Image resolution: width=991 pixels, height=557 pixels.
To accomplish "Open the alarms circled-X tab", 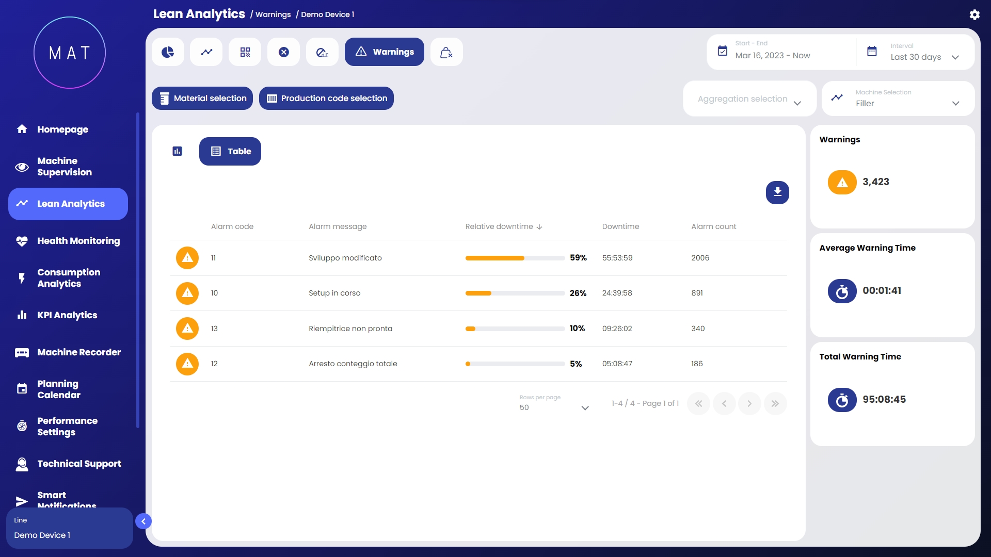I will pyautogui.click(x=284, y=52).
